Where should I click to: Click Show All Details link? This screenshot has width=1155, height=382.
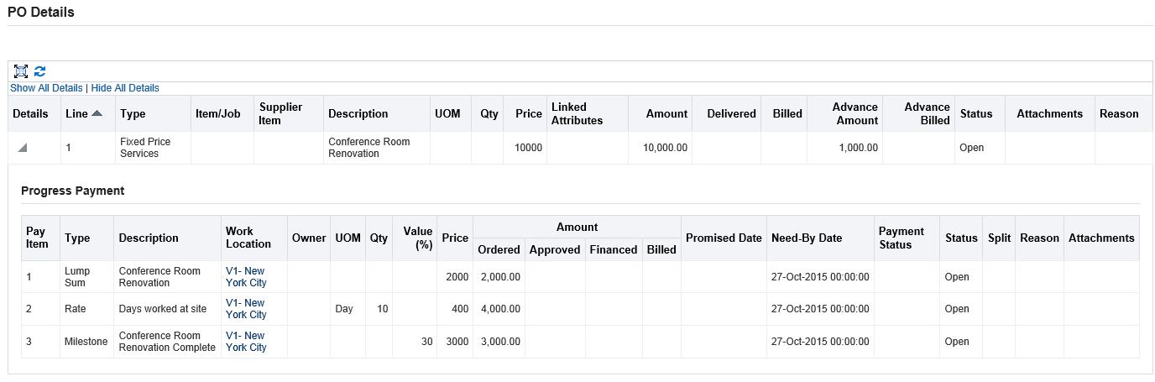coord(46,88)
